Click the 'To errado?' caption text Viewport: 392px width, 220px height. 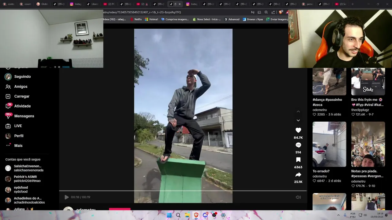321,171
